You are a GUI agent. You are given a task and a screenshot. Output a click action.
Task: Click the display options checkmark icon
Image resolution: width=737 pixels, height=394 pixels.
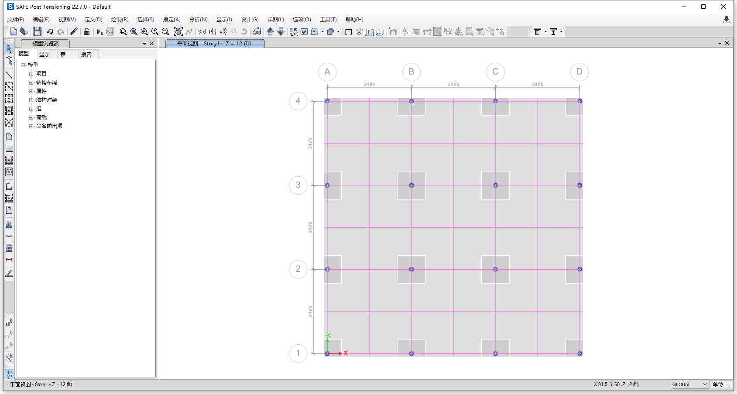tap(304, 31)
